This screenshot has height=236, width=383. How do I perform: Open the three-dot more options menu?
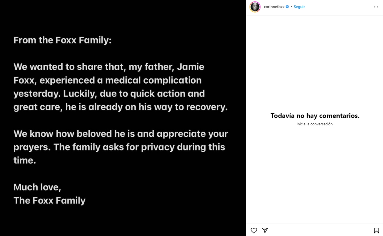[x=376, y=7]
